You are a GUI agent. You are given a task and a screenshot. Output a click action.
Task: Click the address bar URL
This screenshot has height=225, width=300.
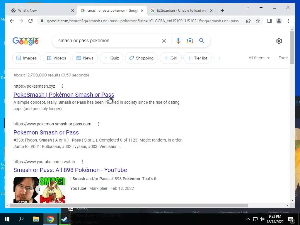point(144,21)
